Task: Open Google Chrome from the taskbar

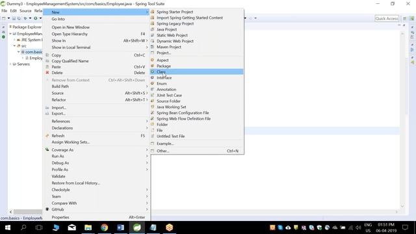Action: [104, 227]
